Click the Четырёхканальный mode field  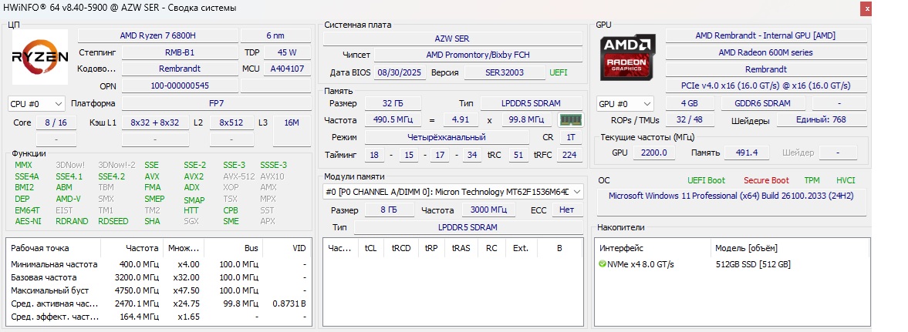[447, 138]
